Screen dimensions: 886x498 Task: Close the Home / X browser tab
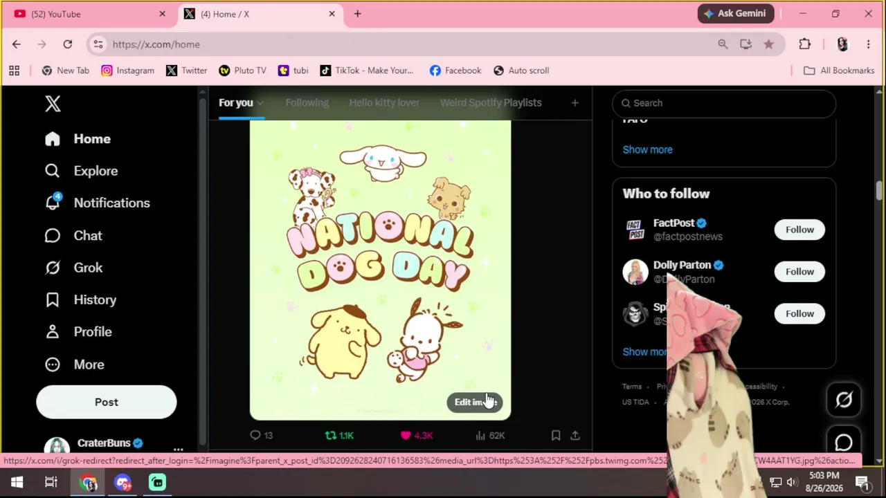(332, 14)
